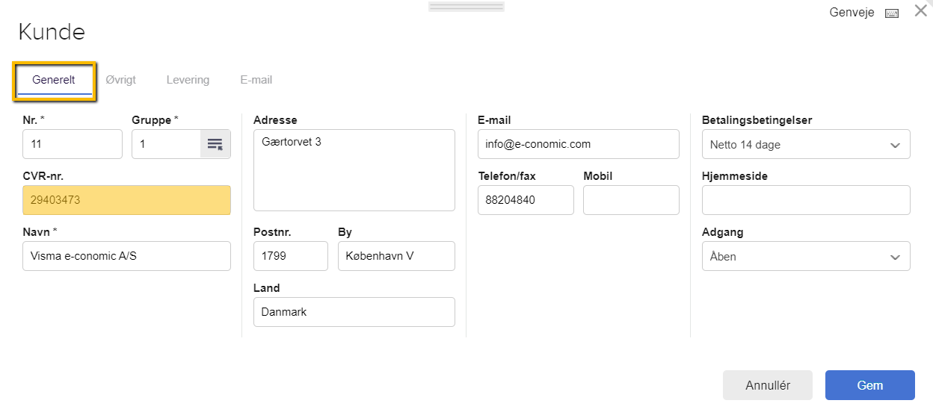
Task: Click the Genveje keyboard shortcuts icon
Action: tap(891, 13)
